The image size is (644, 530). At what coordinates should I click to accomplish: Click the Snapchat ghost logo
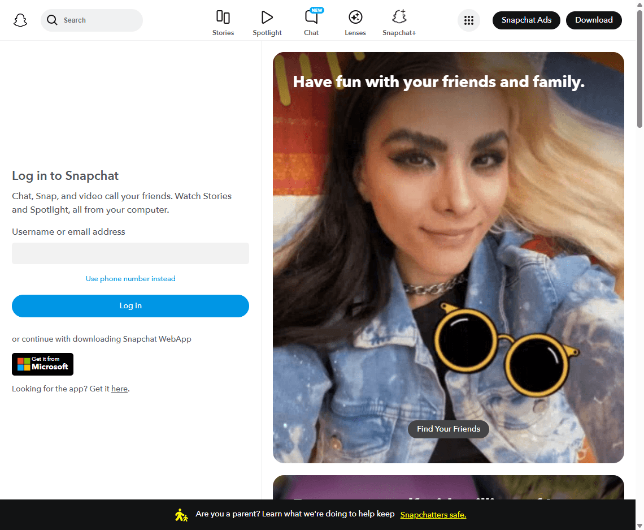[x=20, y=20]
